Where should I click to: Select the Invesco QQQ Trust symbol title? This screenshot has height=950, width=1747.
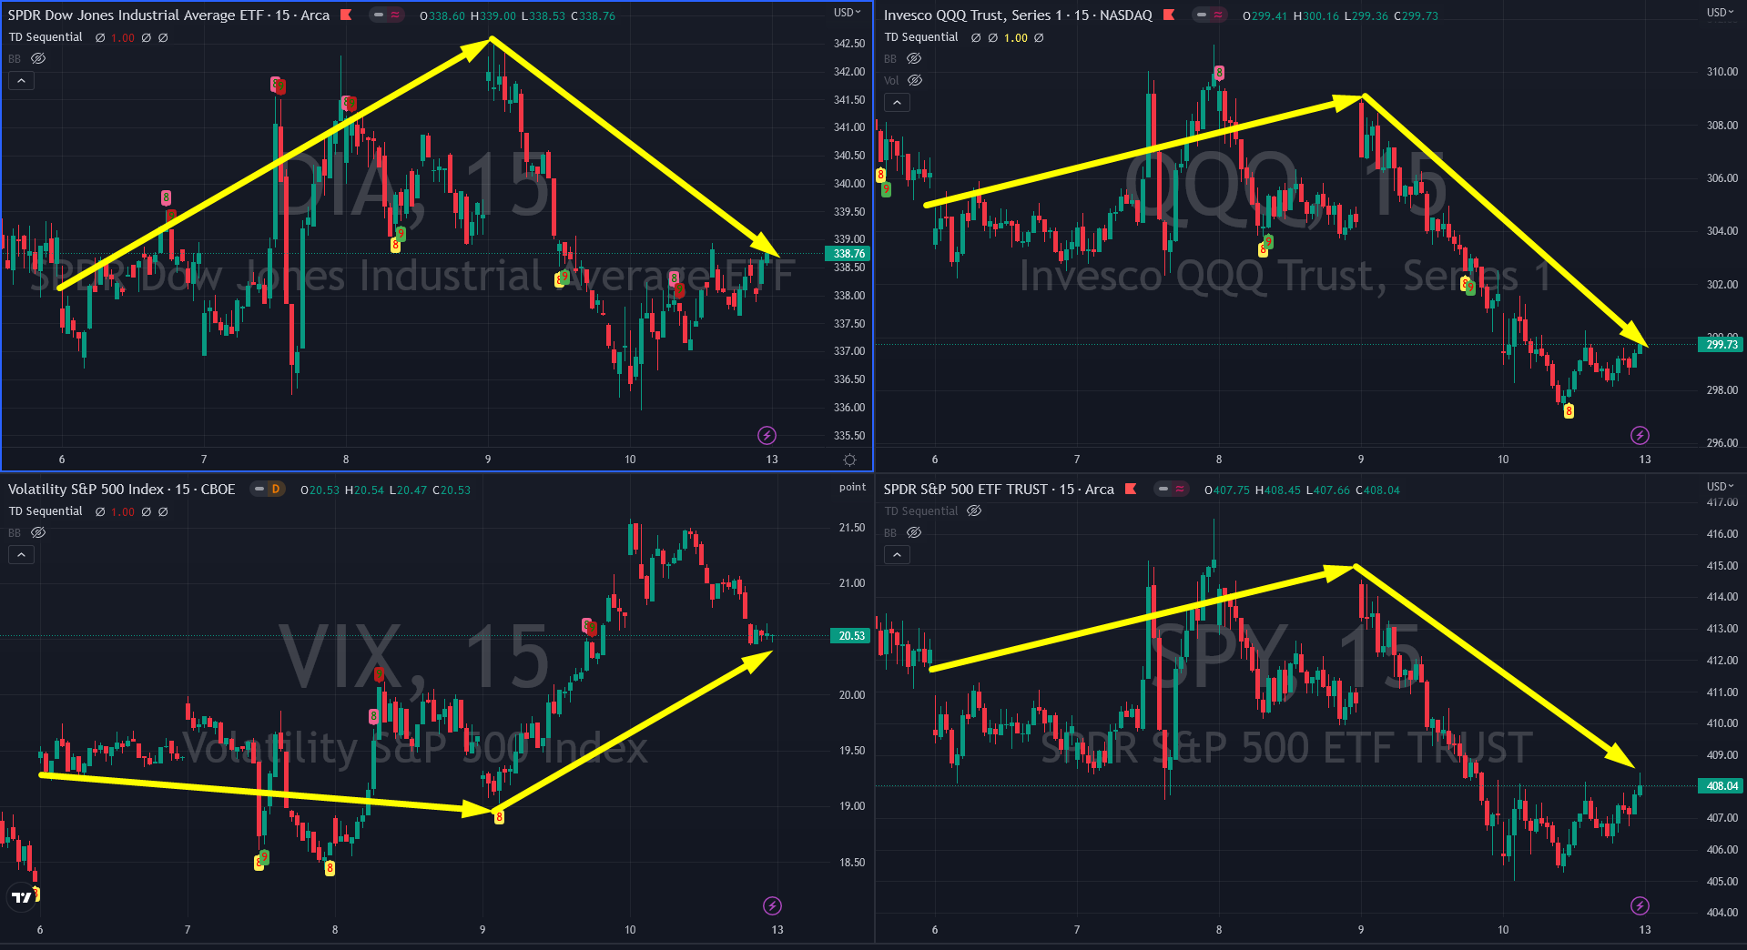coord(1018,15)
